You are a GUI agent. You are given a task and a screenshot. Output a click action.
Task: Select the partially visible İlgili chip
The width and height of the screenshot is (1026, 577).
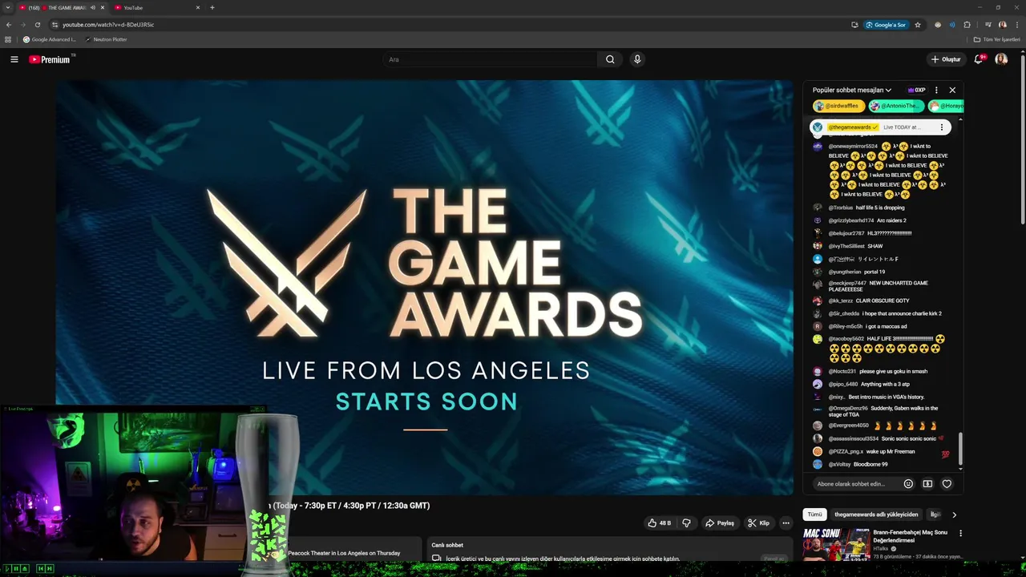(x=935, y=514)
